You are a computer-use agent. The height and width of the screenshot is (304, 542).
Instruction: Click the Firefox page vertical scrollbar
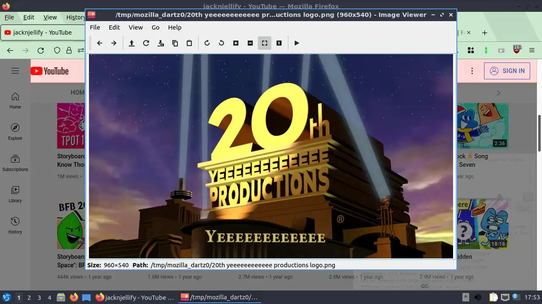(x=539, y=133)
